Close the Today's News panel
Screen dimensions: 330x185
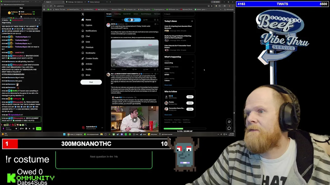click(x=192, y=21)
